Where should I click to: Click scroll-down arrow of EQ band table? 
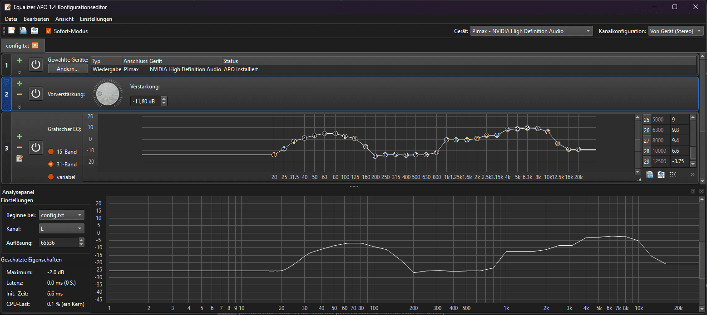[693, 164]
